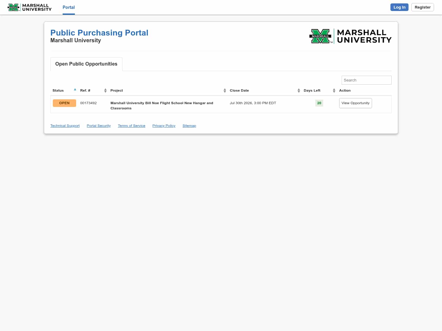Focus the Search input field
442x331 pixels.
point(366,80)
